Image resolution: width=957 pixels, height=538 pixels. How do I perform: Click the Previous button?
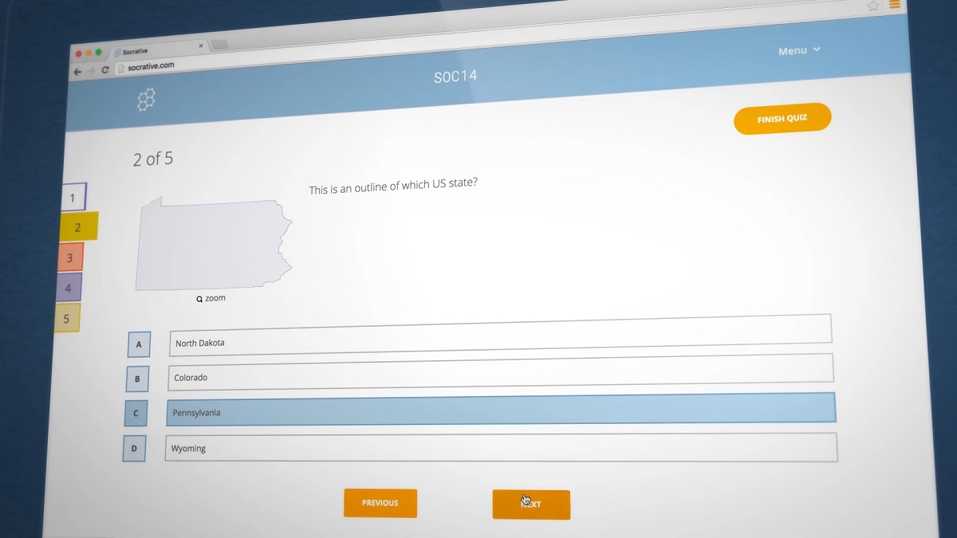point(380,503)
